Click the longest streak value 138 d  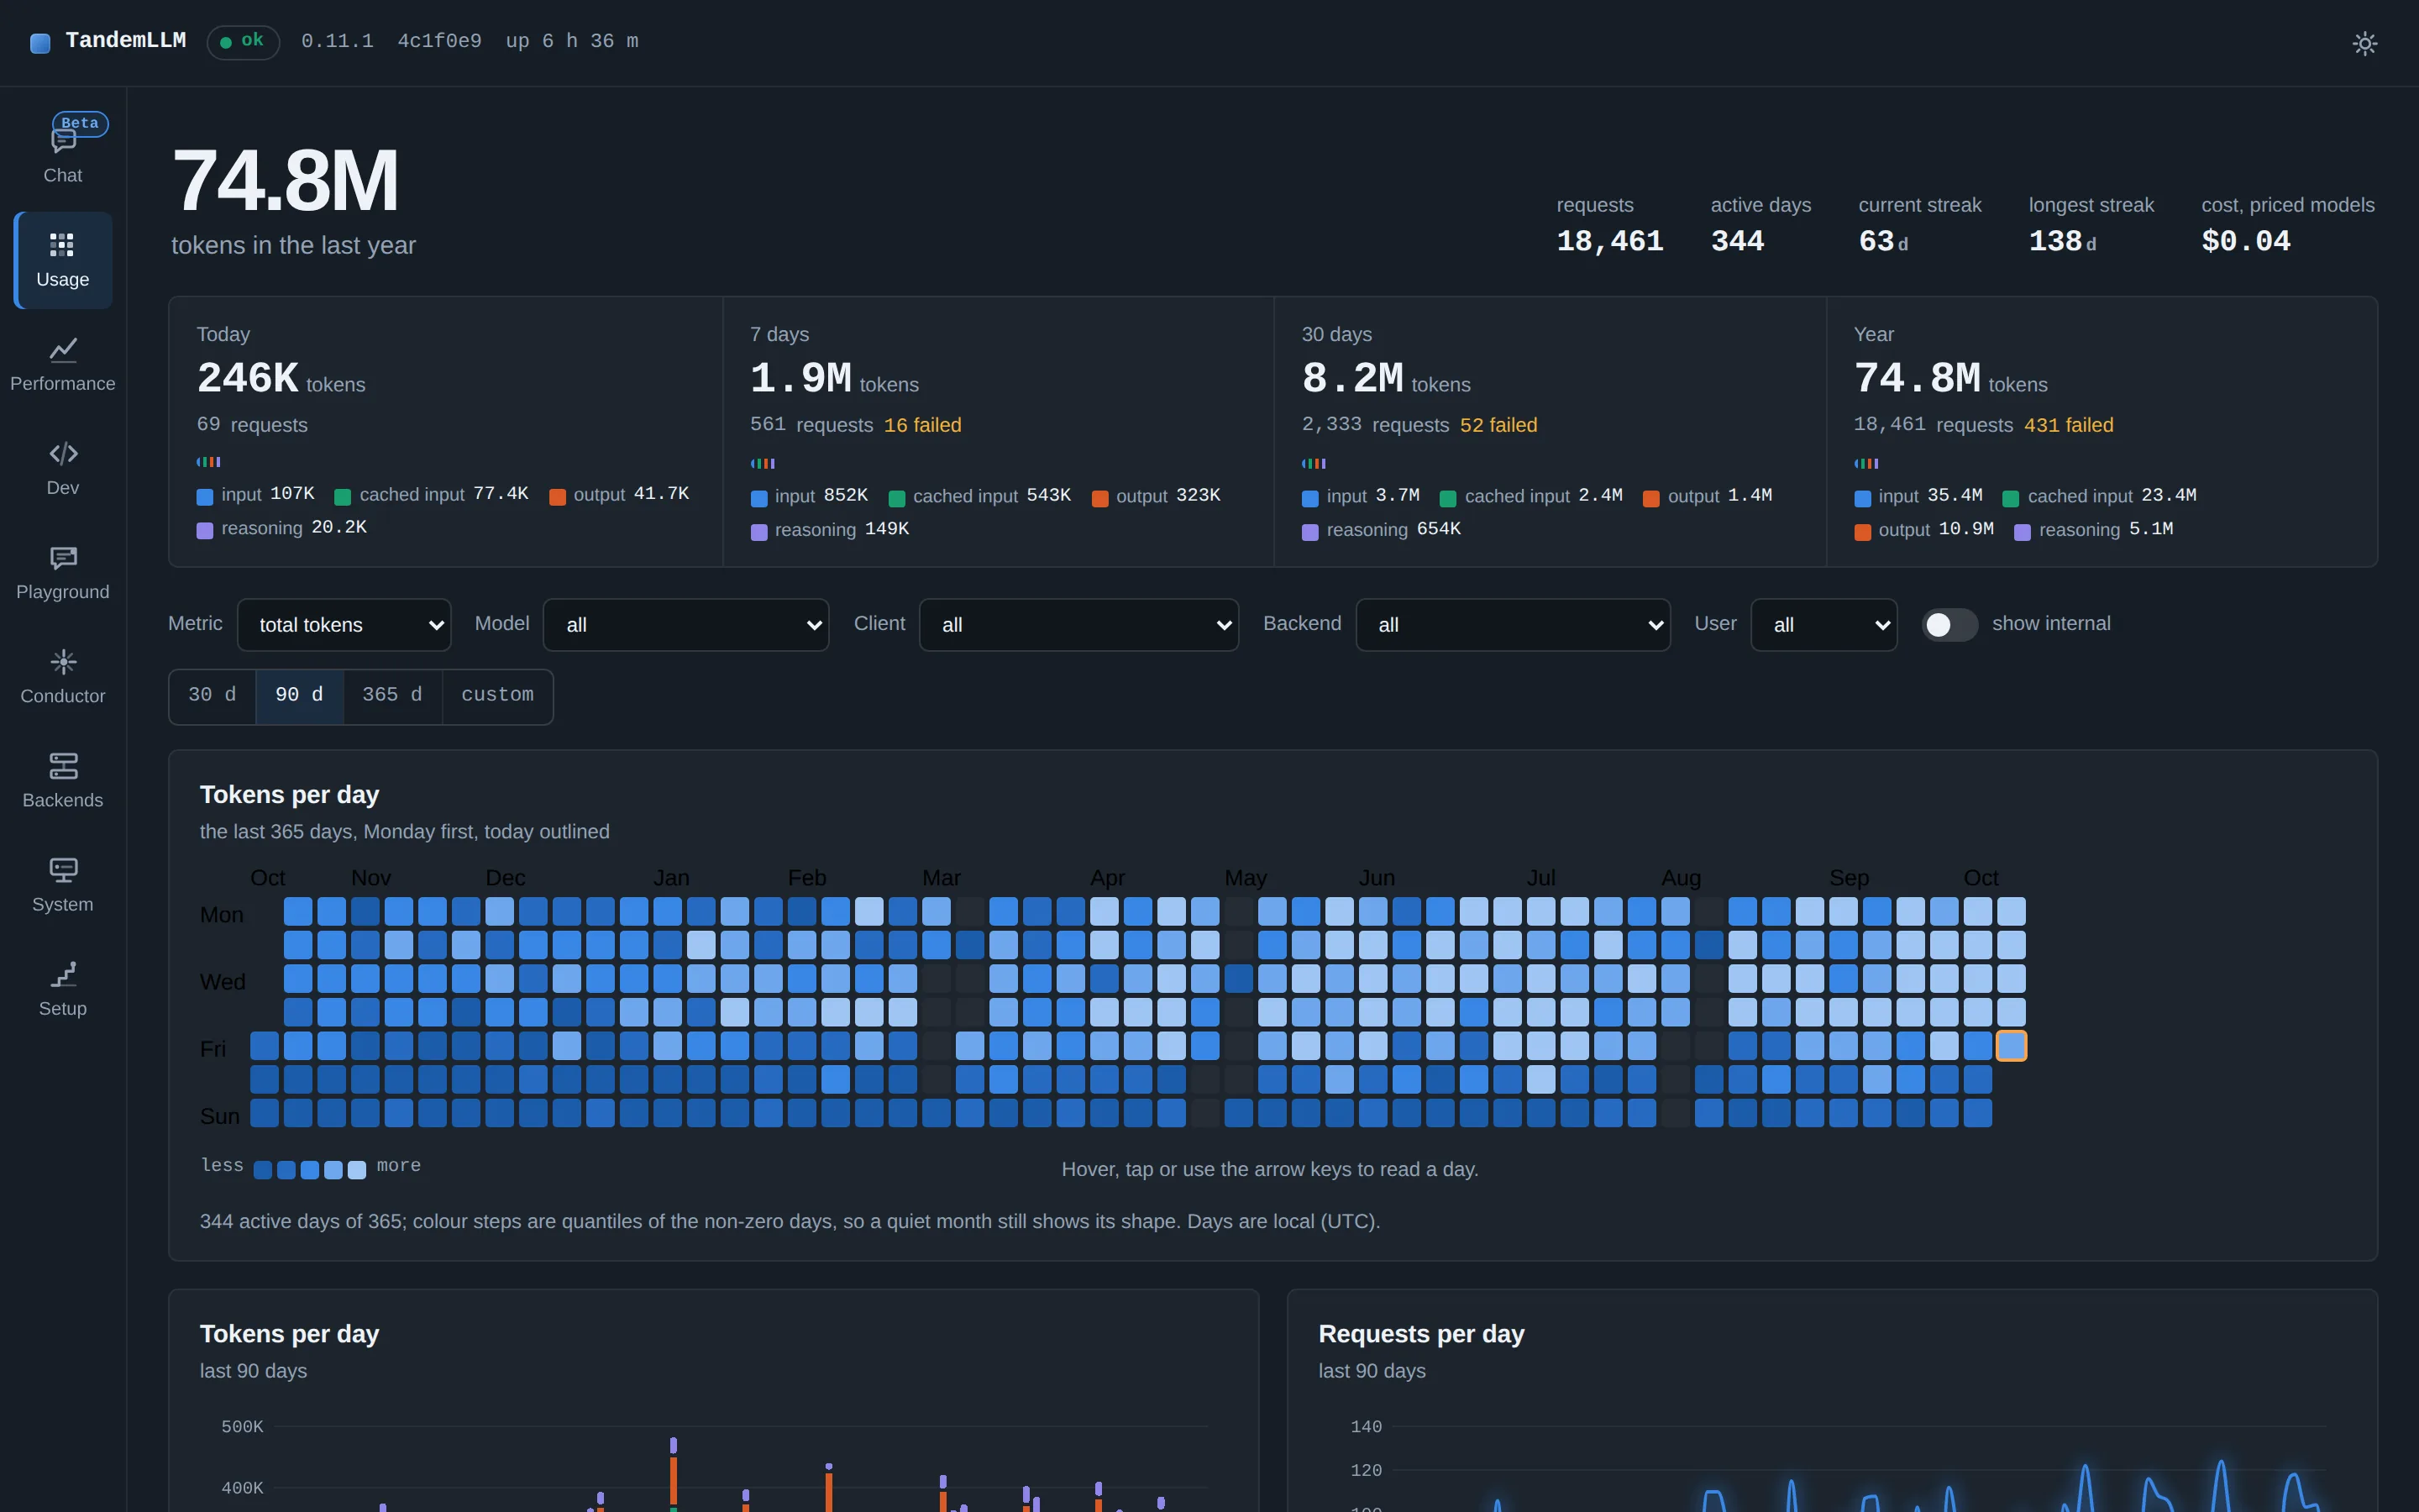pos(2062,241)
